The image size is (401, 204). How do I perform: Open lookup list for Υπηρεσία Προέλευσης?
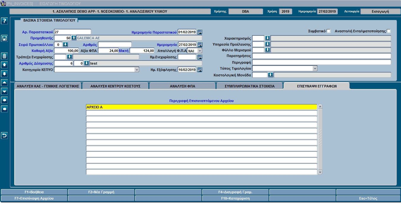267,44
